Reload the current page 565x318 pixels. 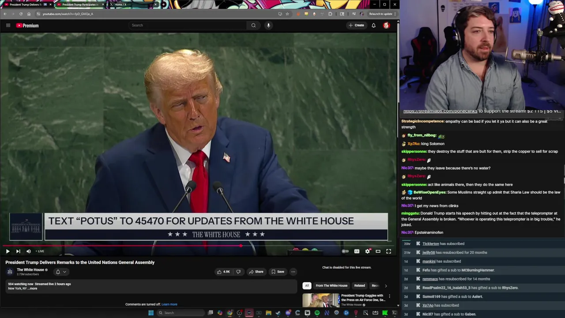[x=21, y=14]
